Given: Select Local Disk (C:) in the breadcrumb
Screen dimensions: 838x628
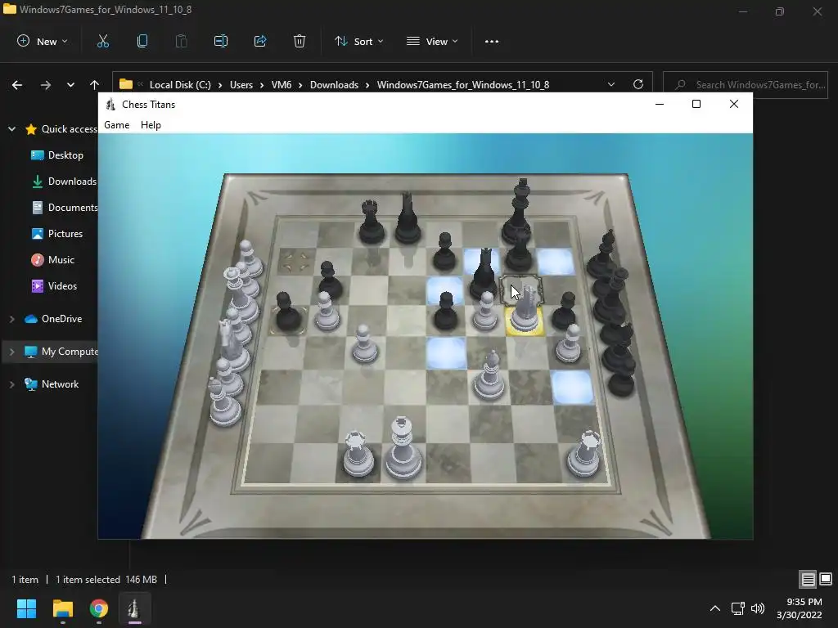Looking at the screenshot, I should (180, 84).
